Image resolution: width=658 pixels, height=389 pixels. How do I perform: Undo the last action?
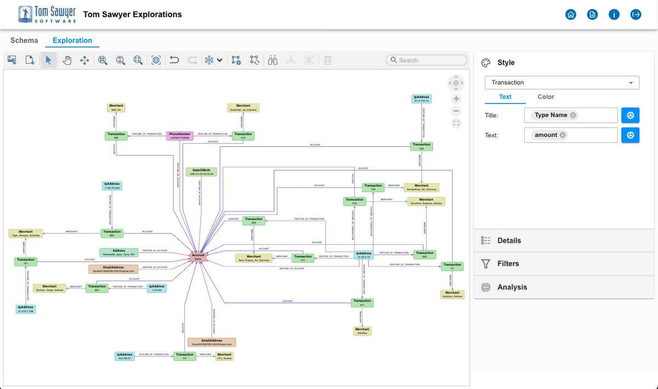[x=174, y=60]
